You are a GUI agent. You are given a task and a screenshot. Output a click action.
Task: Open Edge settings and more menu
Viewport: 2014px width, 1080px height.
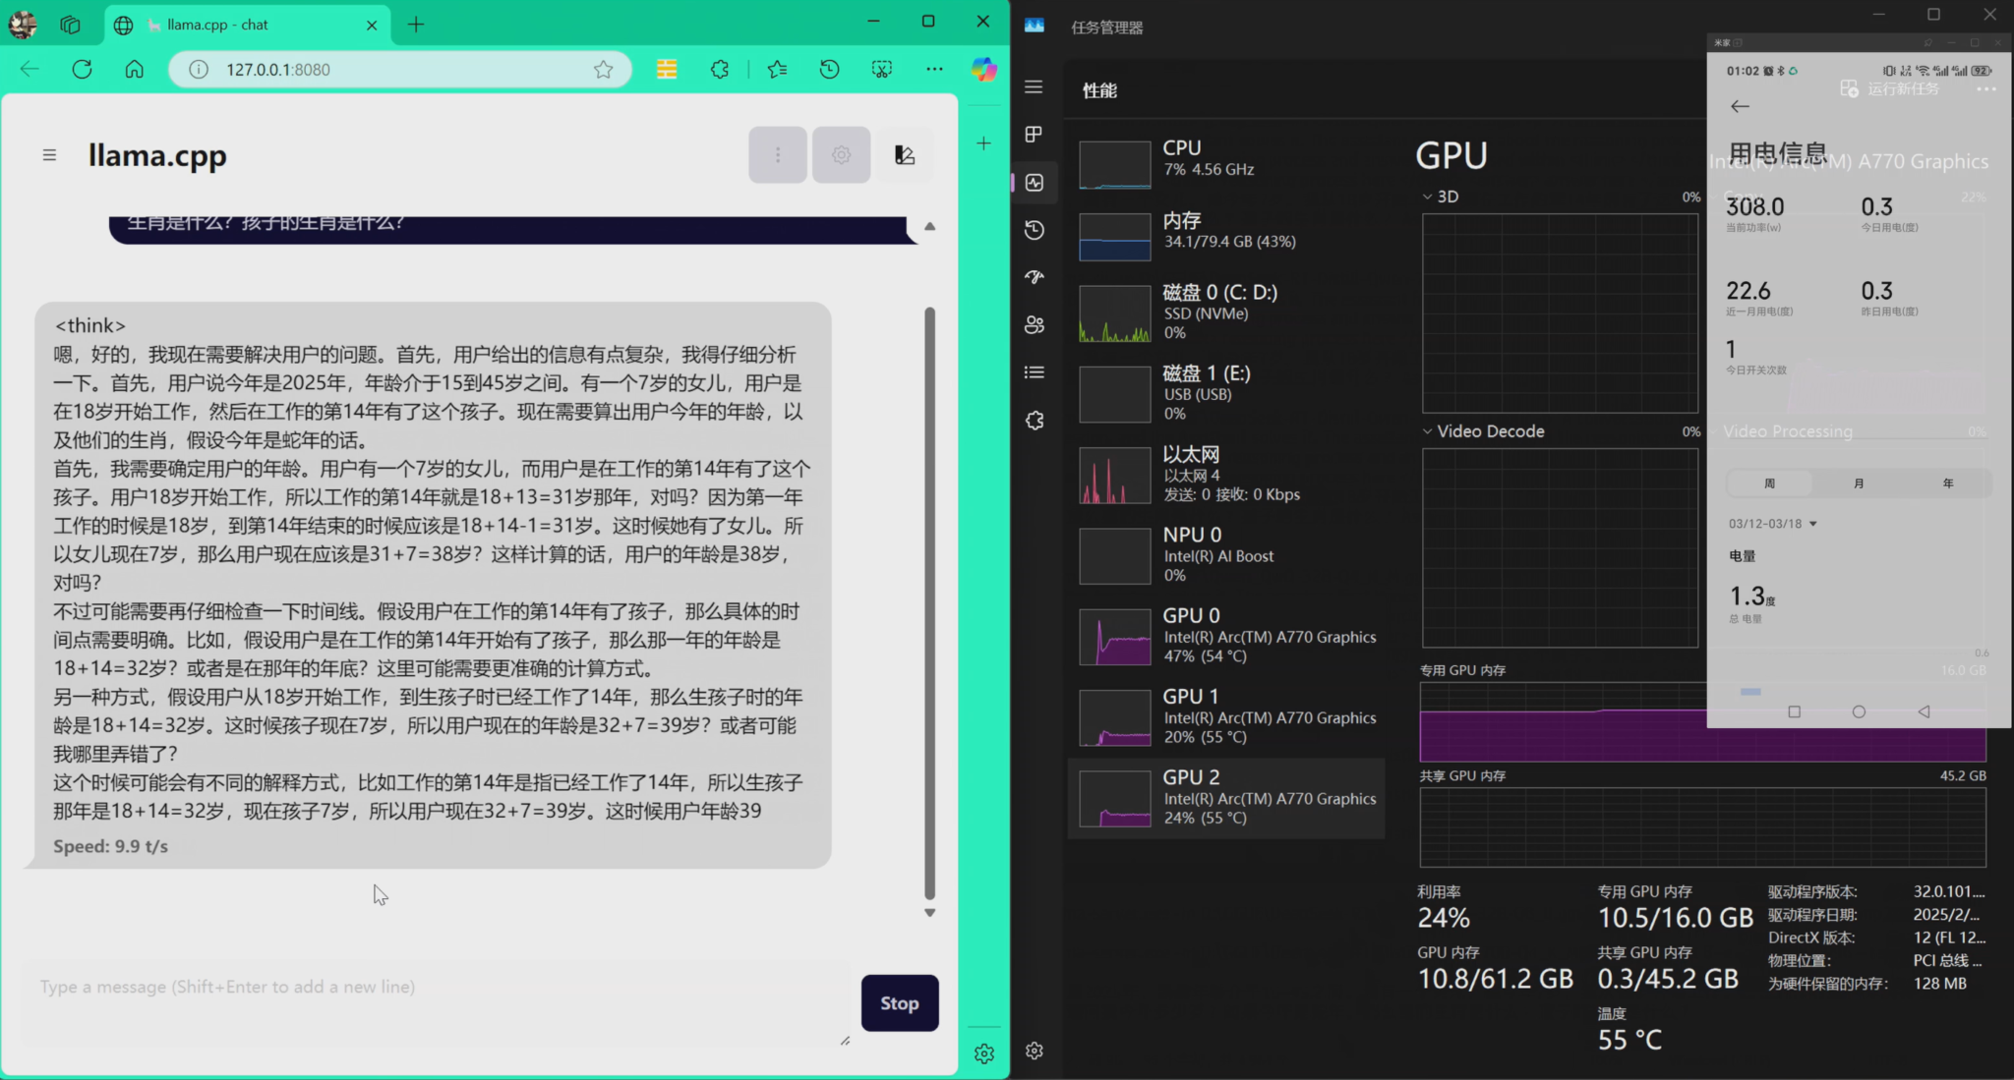[934, 69]
